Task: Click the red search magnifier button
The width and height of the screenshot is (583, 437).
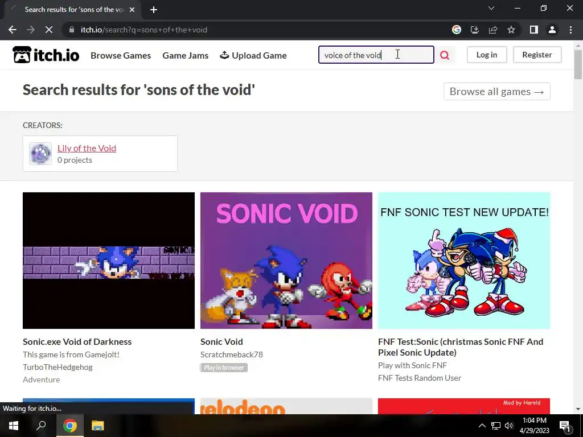Action: (x=445, y=55)
